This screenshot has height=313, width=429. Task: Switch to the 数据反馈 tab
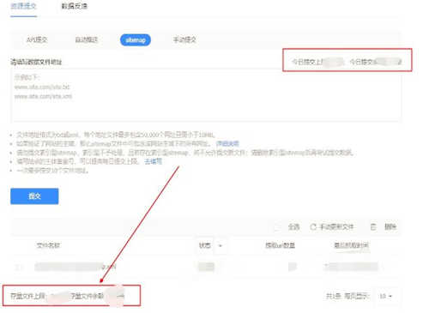coord(75,6)
